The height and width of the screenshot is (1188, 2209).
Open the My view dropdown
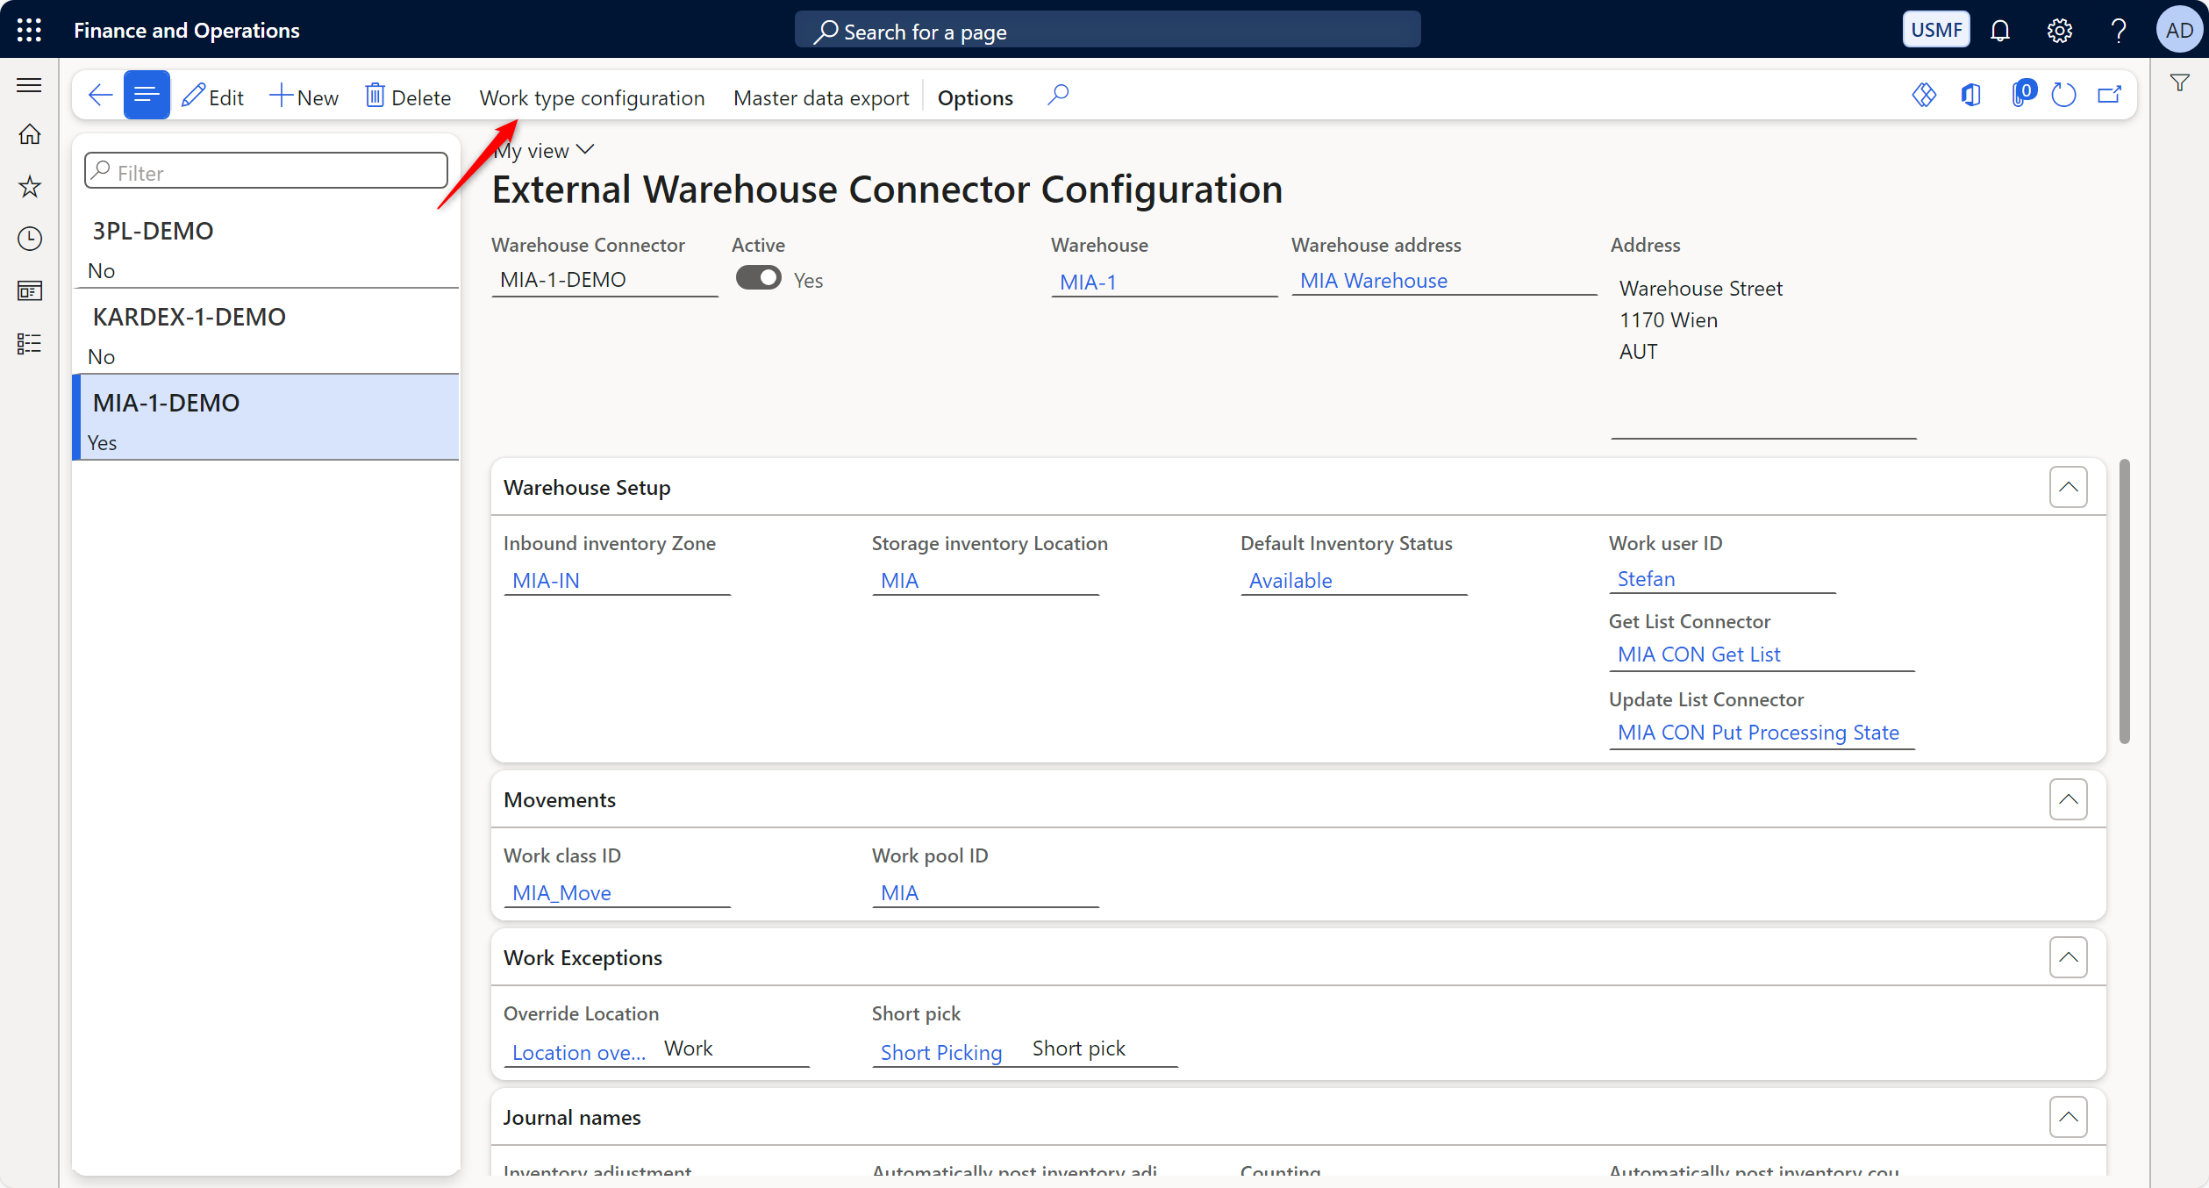click(544, 151)
